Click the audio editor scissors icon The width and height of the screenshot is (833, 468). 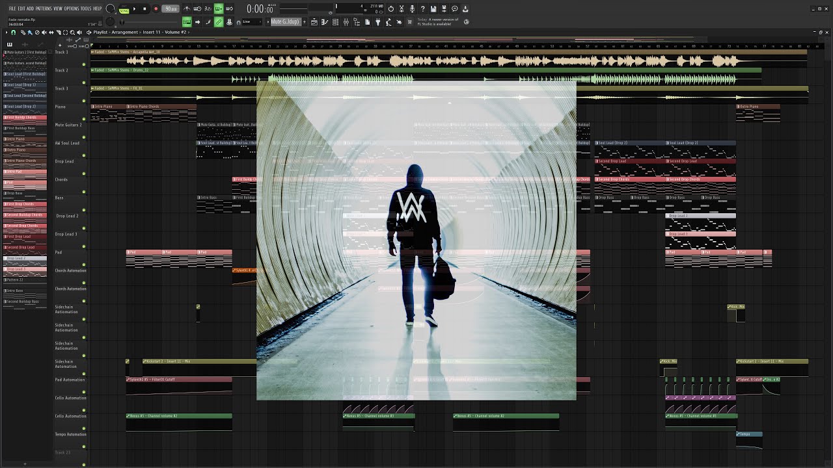coord(402,9)
